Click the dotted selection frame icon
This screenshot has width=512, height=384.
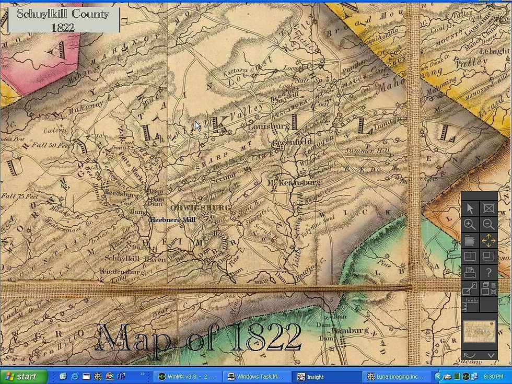488,257
